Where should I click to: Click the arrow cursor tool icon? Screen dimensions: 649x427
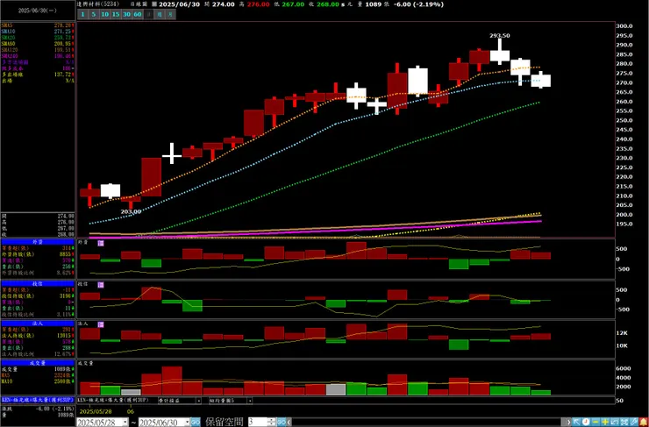576,422
